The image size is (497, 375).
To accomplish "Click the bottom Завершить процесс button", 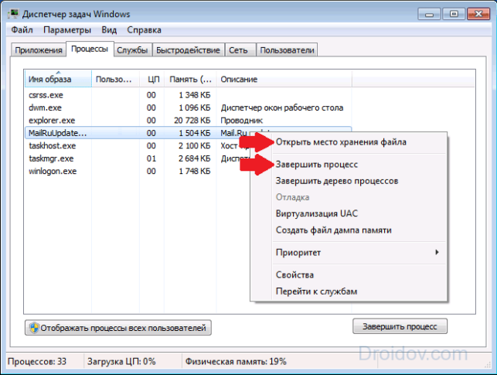I will (x=400, y=326).
